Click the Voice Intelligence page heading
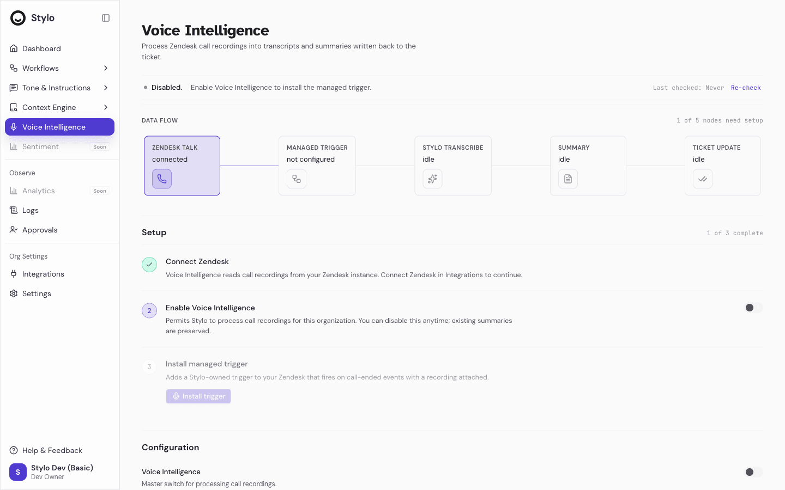This screenshot has height=490, width=785. coord(206,30)
